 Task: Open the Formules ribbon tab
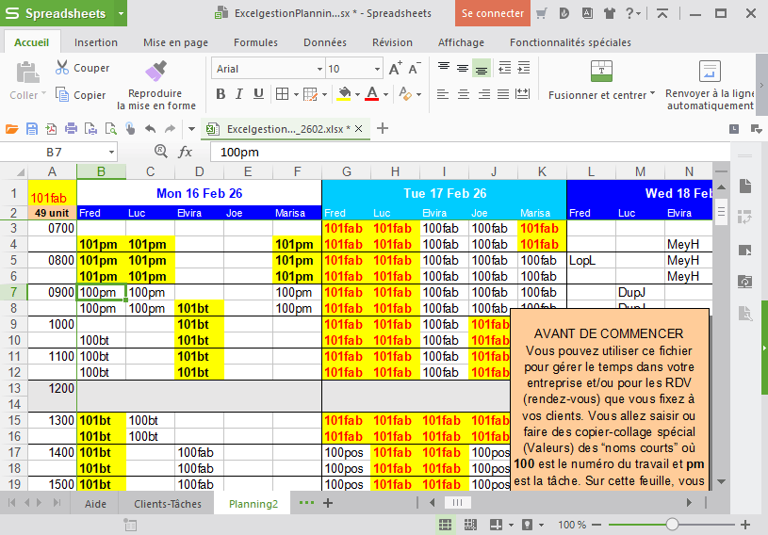(x=255, y=42)
